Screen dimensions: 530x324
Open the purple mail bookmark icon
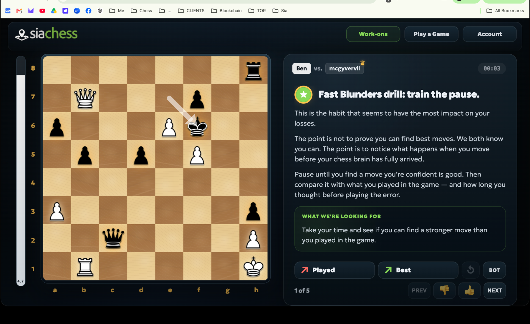[x=31, y=11]
